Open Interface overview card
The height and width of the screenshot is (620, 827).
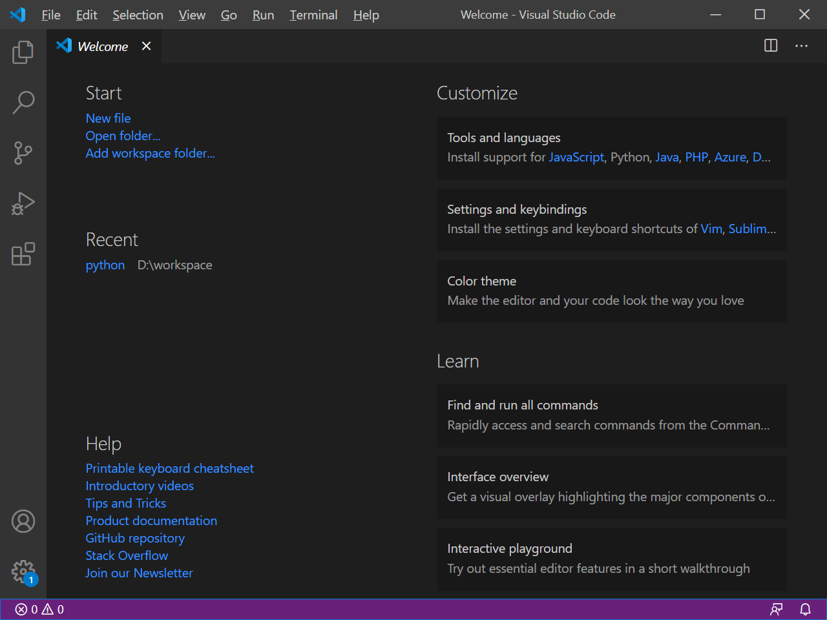pos(612,487)
